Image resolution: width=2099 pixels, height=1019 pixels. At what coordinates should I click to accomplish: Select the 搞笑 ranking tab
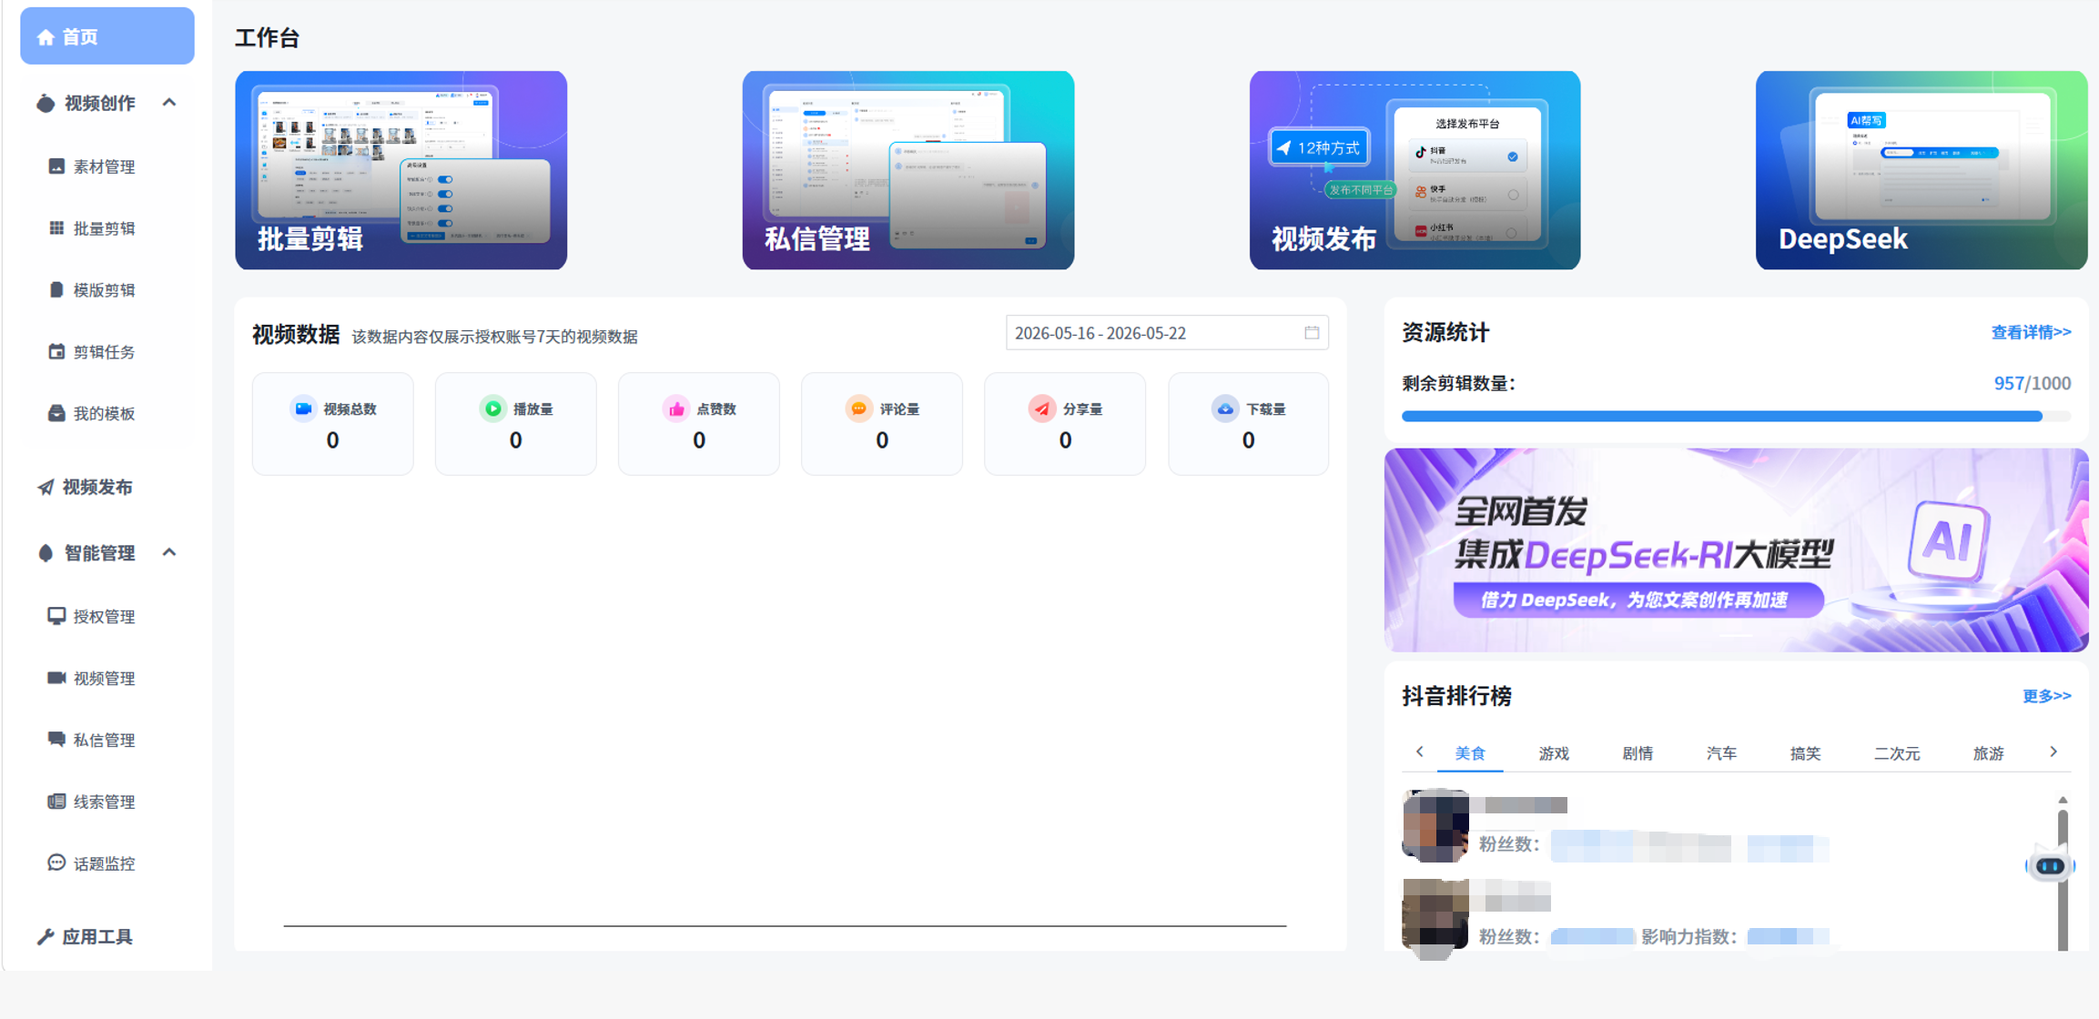pyautogui.click(x=1805, y=753)
